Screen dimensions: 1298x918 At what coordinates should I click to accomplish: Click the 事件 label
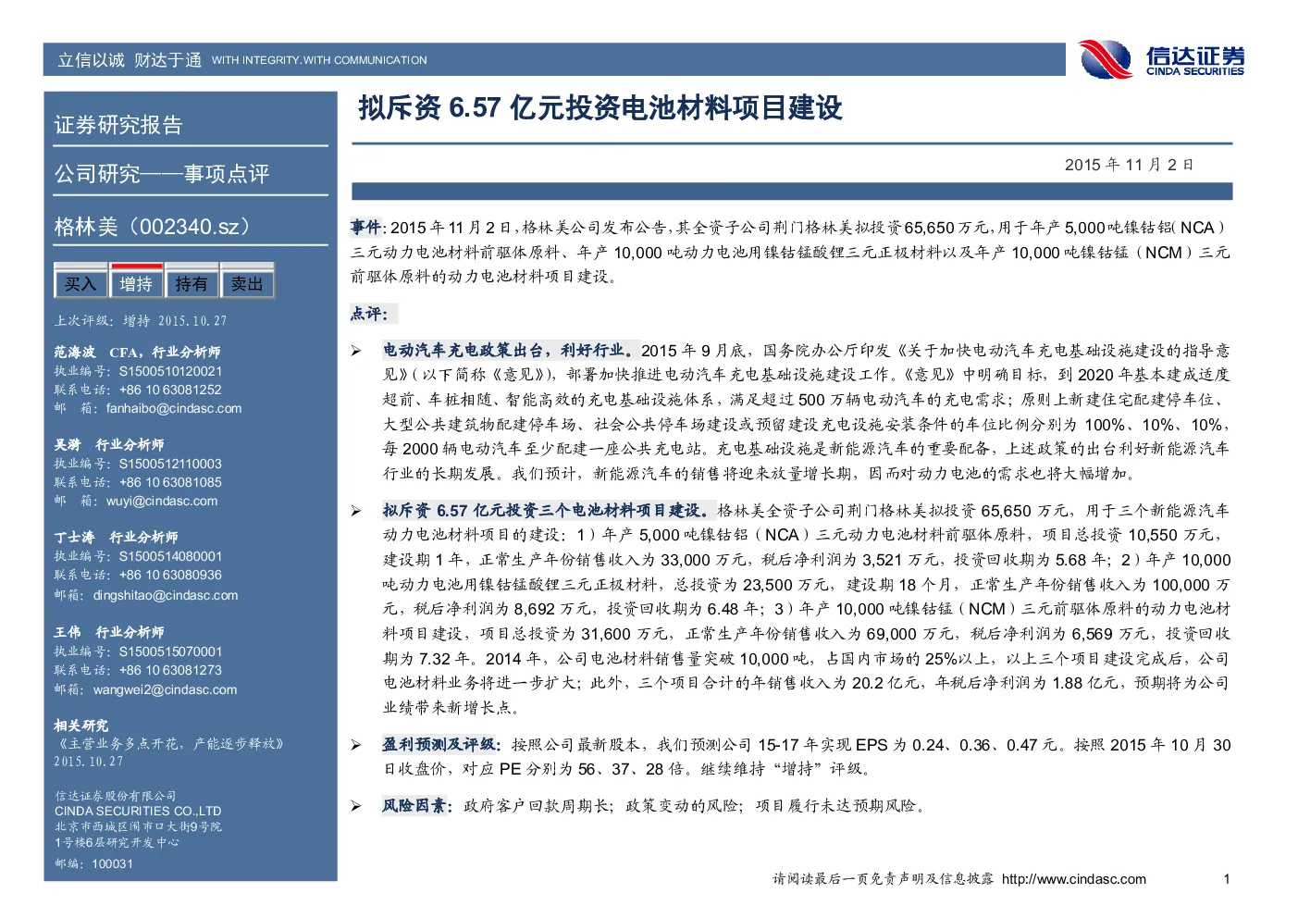click(x=366, y=227)
